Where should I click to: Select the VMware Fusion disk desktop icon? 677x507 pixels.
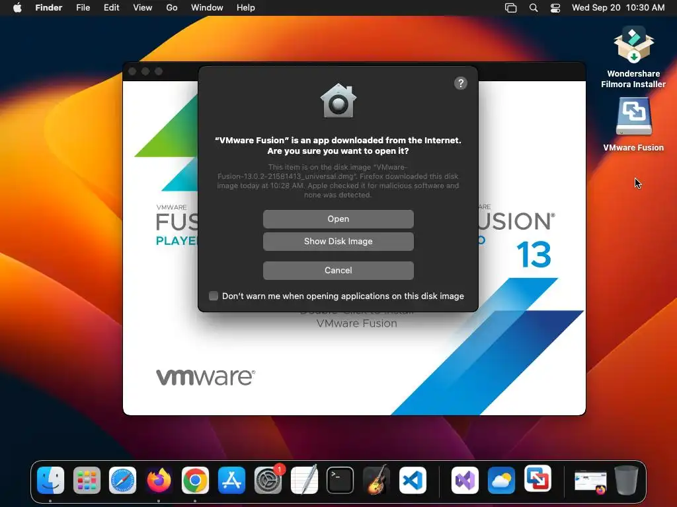click(633, 124)
